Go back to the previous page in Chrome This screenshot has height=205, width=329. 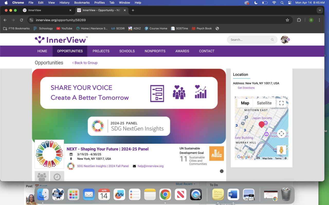tap(5, 20)
